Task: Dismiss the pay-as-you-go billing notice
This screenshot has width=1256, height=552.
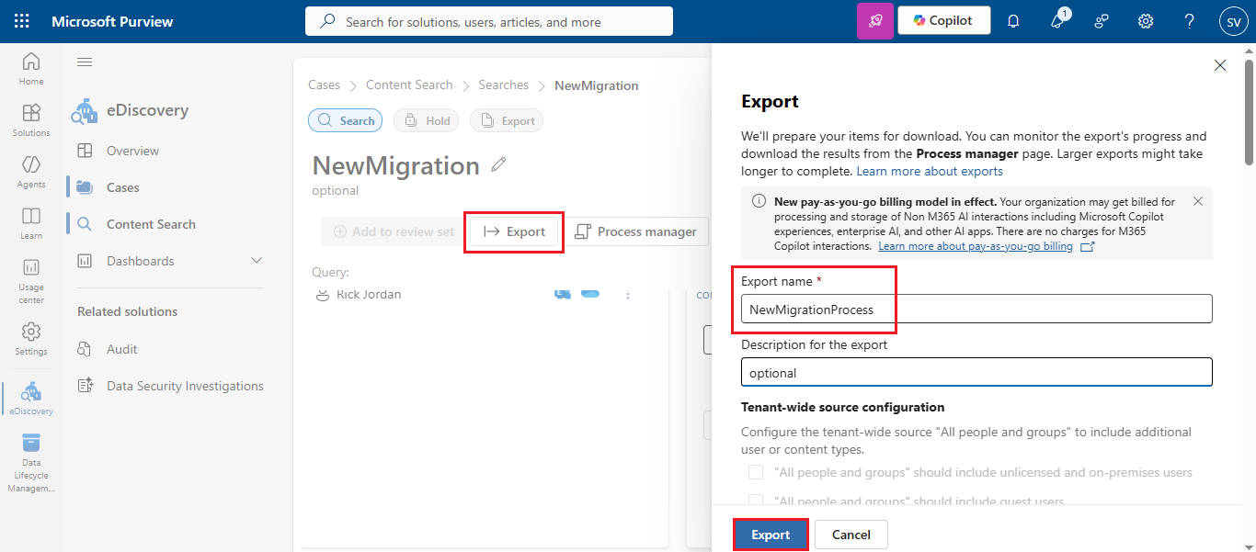Action: pos(1198,201)
